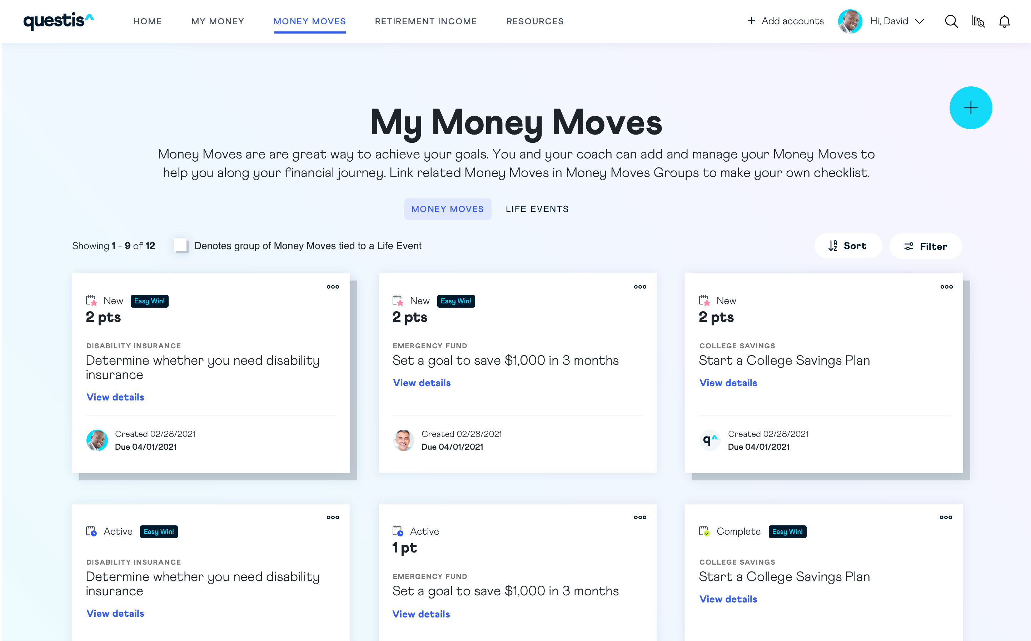Click the complete status calendar icon

(x=704, y=531)
